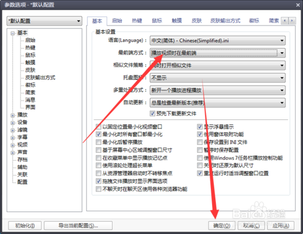
Task: Open the 语言(Language) dropdown
Action: tap(218, 41)
